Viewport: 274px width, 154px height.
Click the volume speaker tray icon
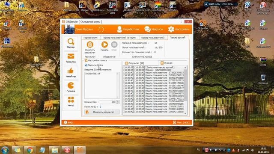coord(253,150)
